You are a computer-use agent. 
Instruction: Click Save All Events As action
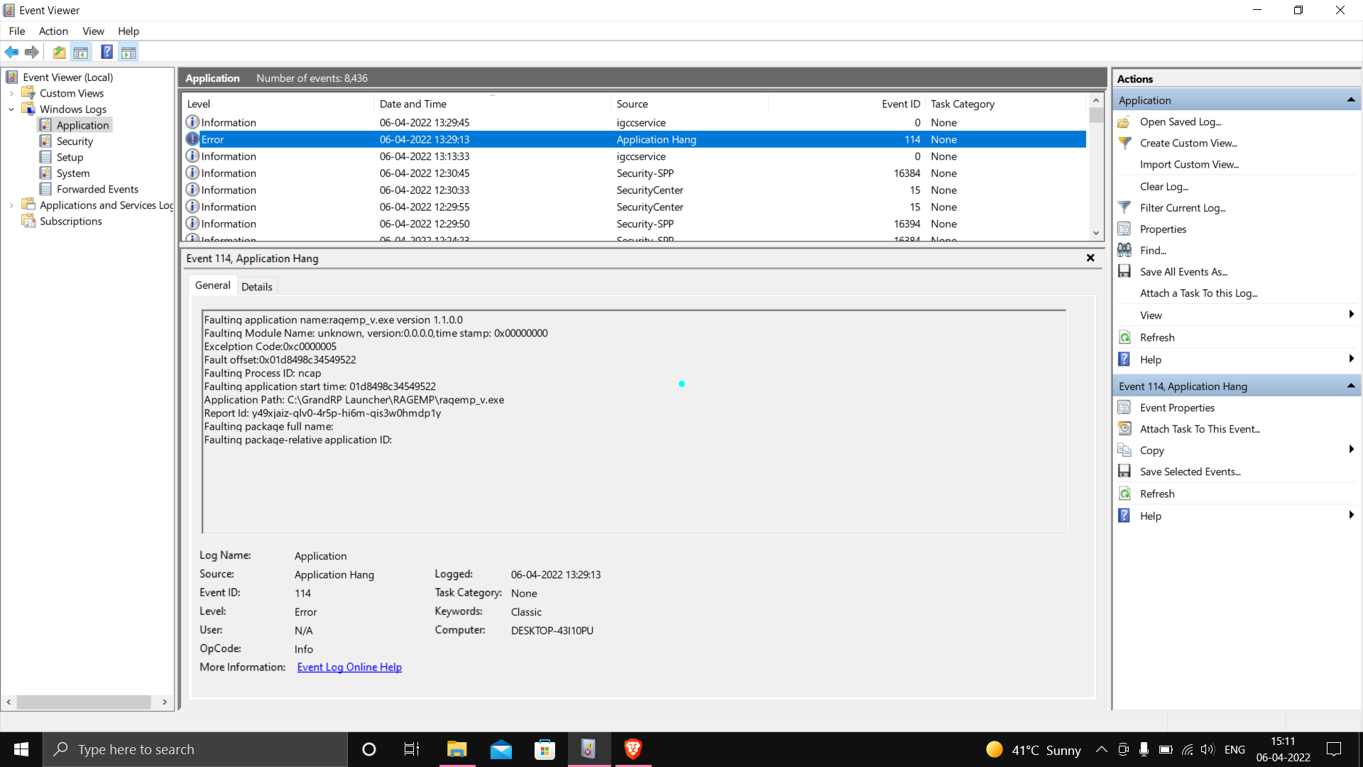1183,271
